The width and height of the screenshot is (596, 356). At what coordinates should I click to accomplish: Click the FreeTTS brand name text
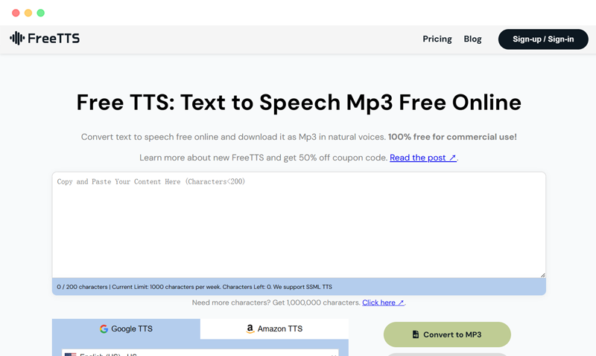click(x=54, y=39)
